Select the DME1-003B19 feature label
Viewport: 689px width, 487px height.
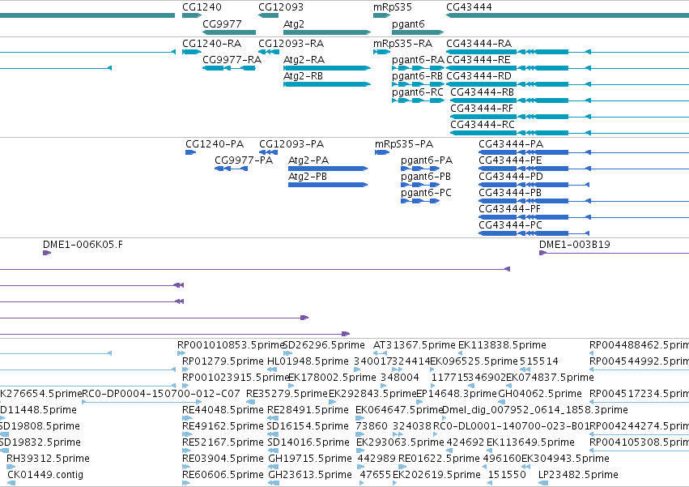(575, 245)
